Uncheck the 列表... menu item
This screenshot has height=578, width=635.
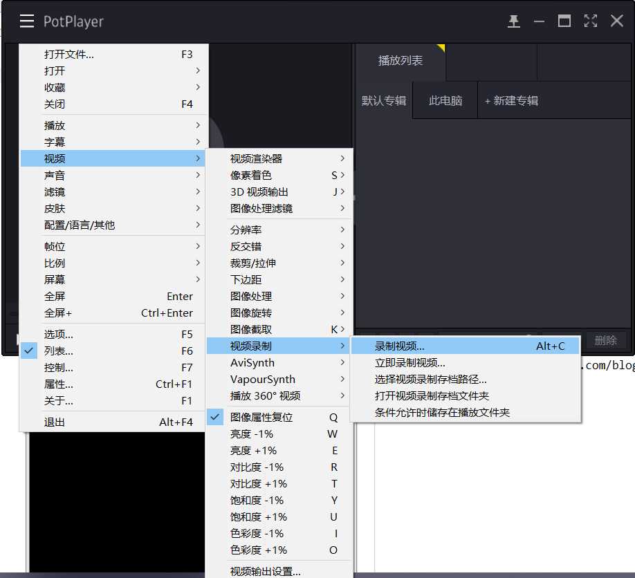click(x=113, y=351)
